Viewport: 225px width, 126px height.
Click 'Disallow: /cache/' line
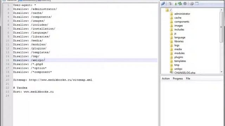(28, 13)
